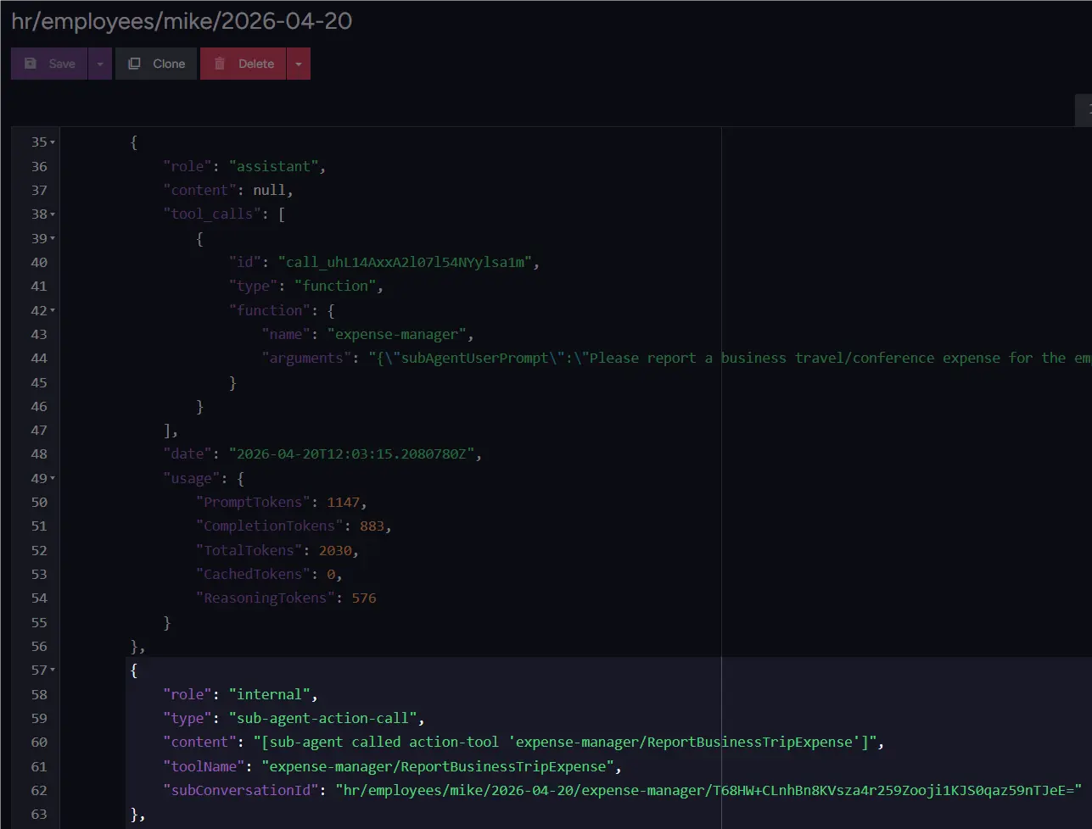Click the Delete document button
The image size is (1092, 829).
click(244, 64)
